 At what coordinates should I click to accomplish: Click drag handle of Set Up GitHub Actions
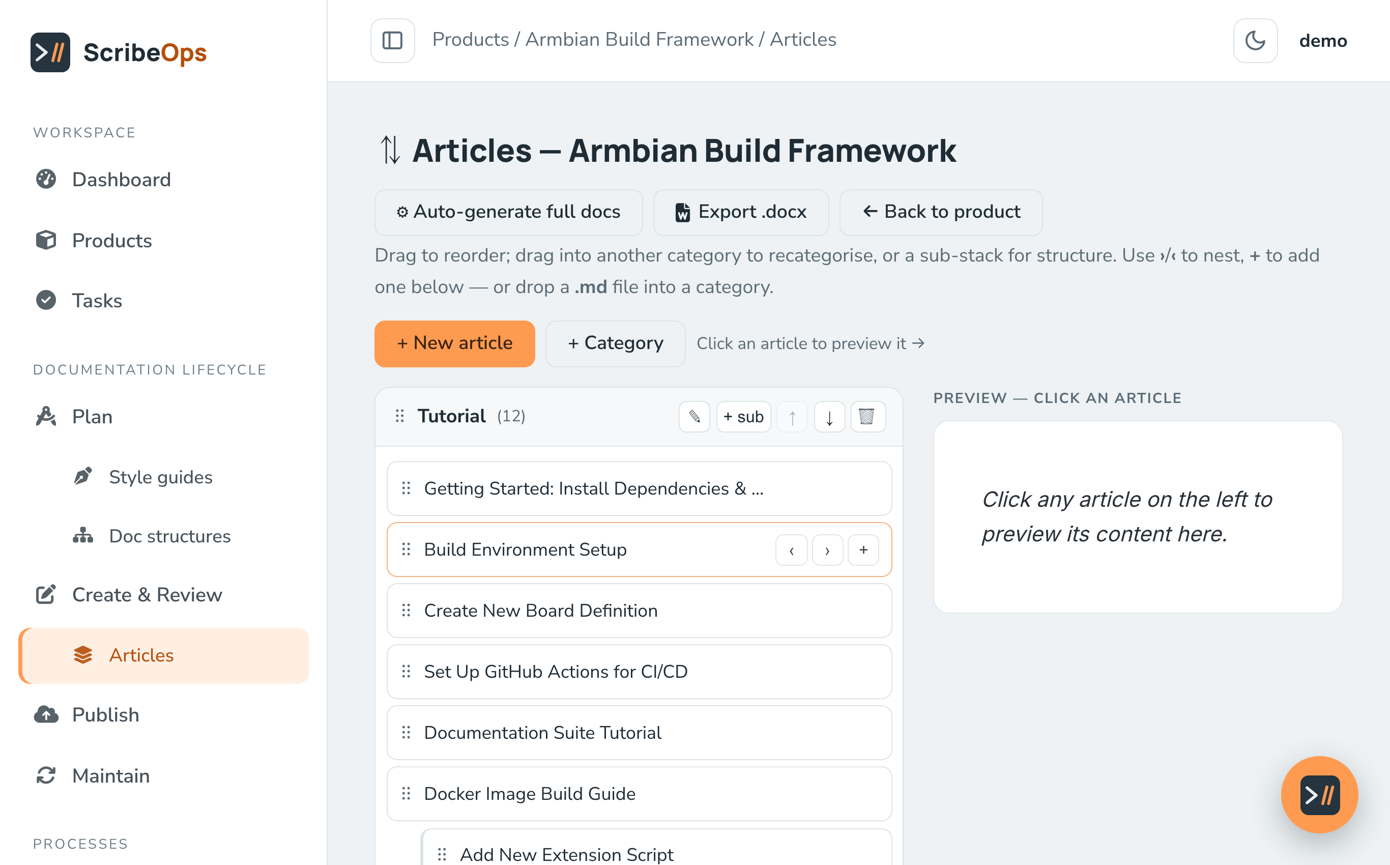pos(406,671)
